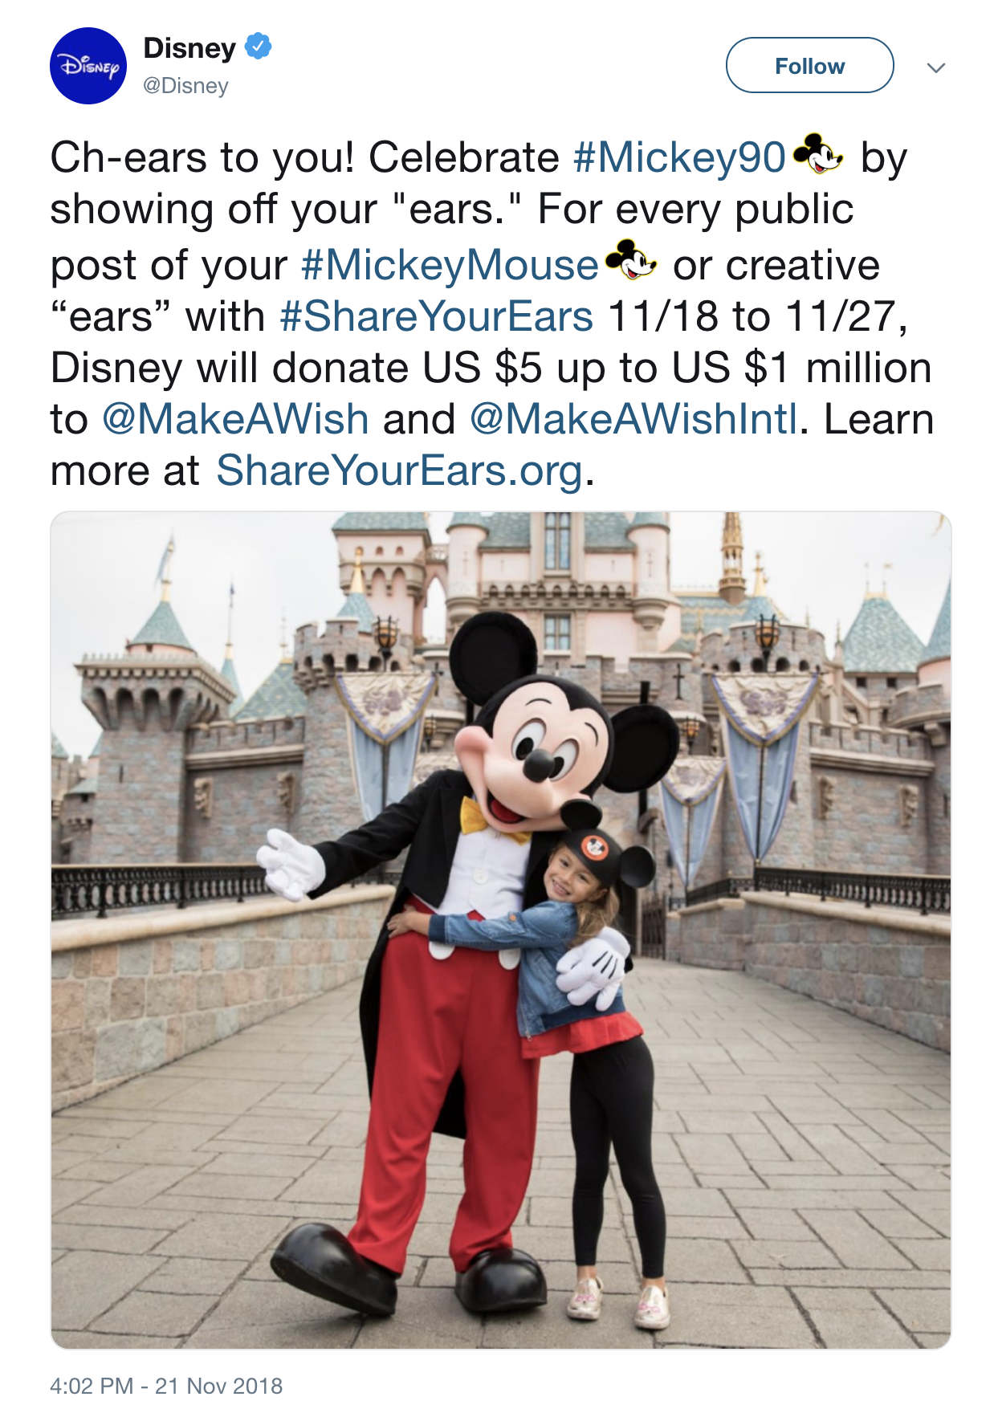Open the Mickey Mouse castle photo

pos(501,930)
